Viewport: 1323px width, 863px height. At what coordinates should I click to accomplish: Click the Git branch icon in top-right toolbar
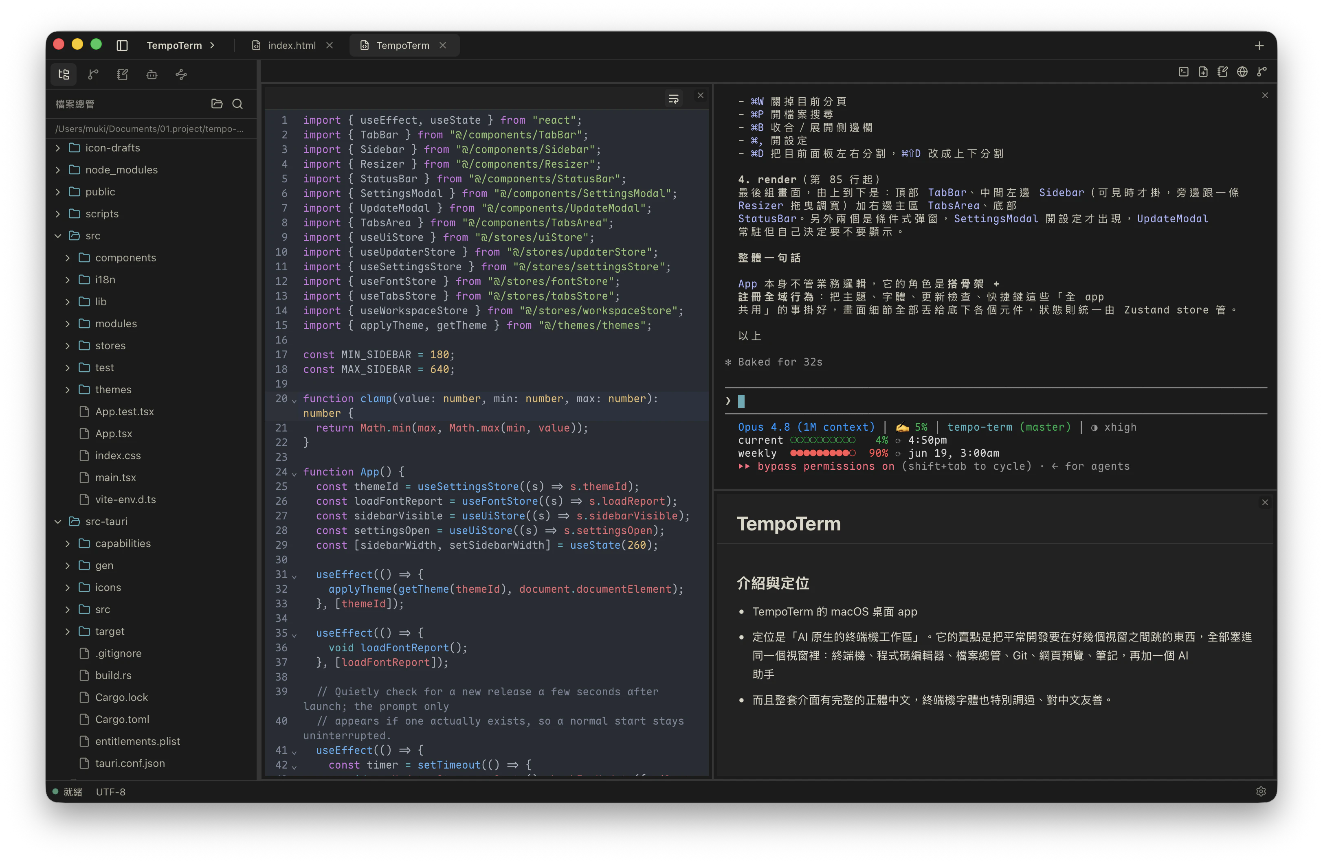point(1262,72)
